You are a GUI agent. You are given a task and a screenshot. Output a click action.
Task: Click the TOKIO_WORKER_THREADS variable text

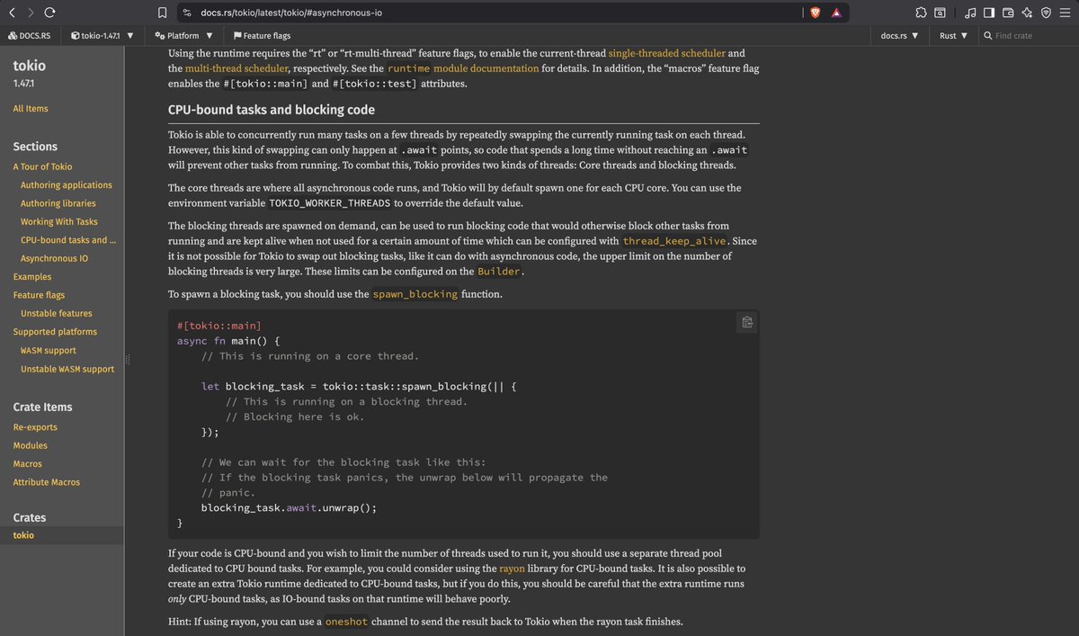pos(330,203)
